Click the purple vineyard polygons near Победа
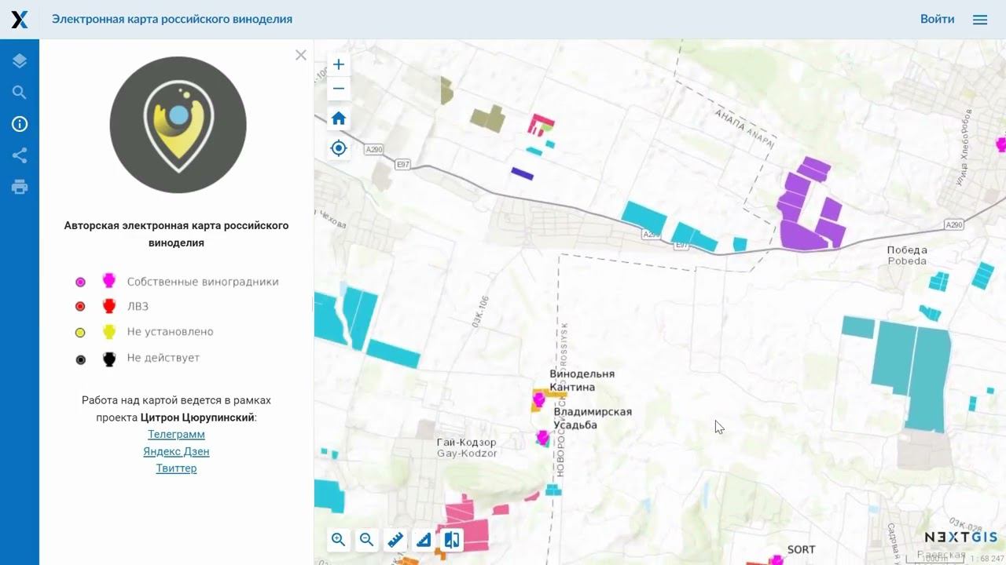Screen dimensions: 1006x565 tap(810, 206)
